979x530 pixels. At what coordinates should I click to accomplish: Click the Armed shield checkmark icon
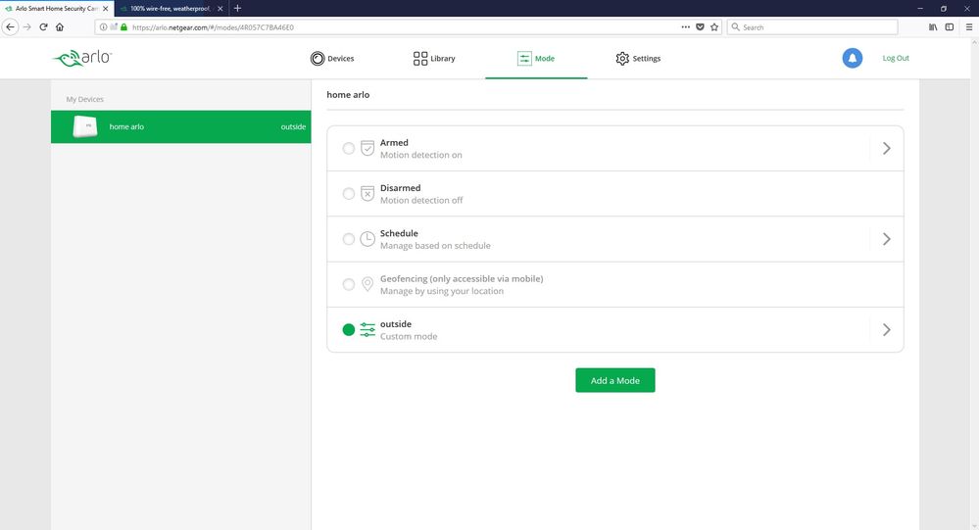click(x=367, y=149)
